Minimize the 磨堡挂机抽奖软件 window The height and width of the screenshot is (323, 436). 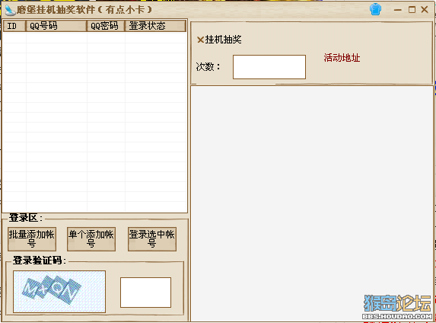coord(398,10)
